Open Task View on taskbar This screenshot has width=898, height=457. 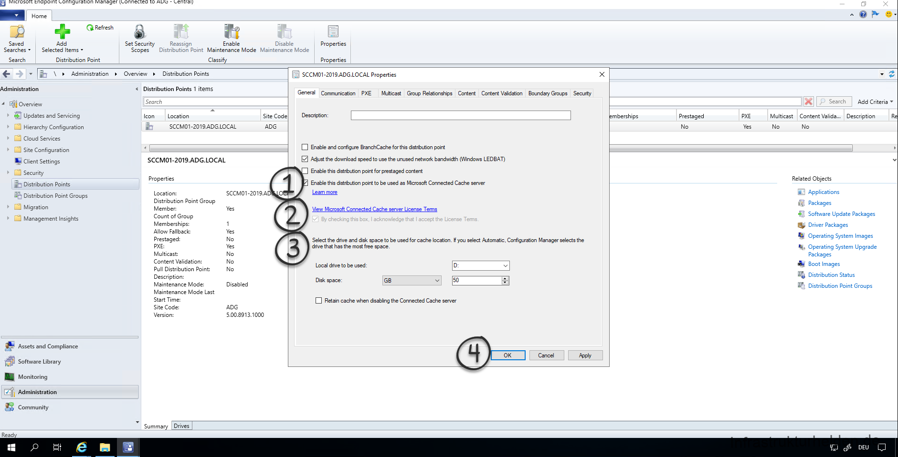coord(57,447)
